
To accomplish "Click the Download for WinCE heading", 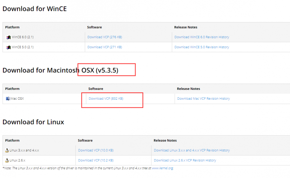I will [34, 8].
